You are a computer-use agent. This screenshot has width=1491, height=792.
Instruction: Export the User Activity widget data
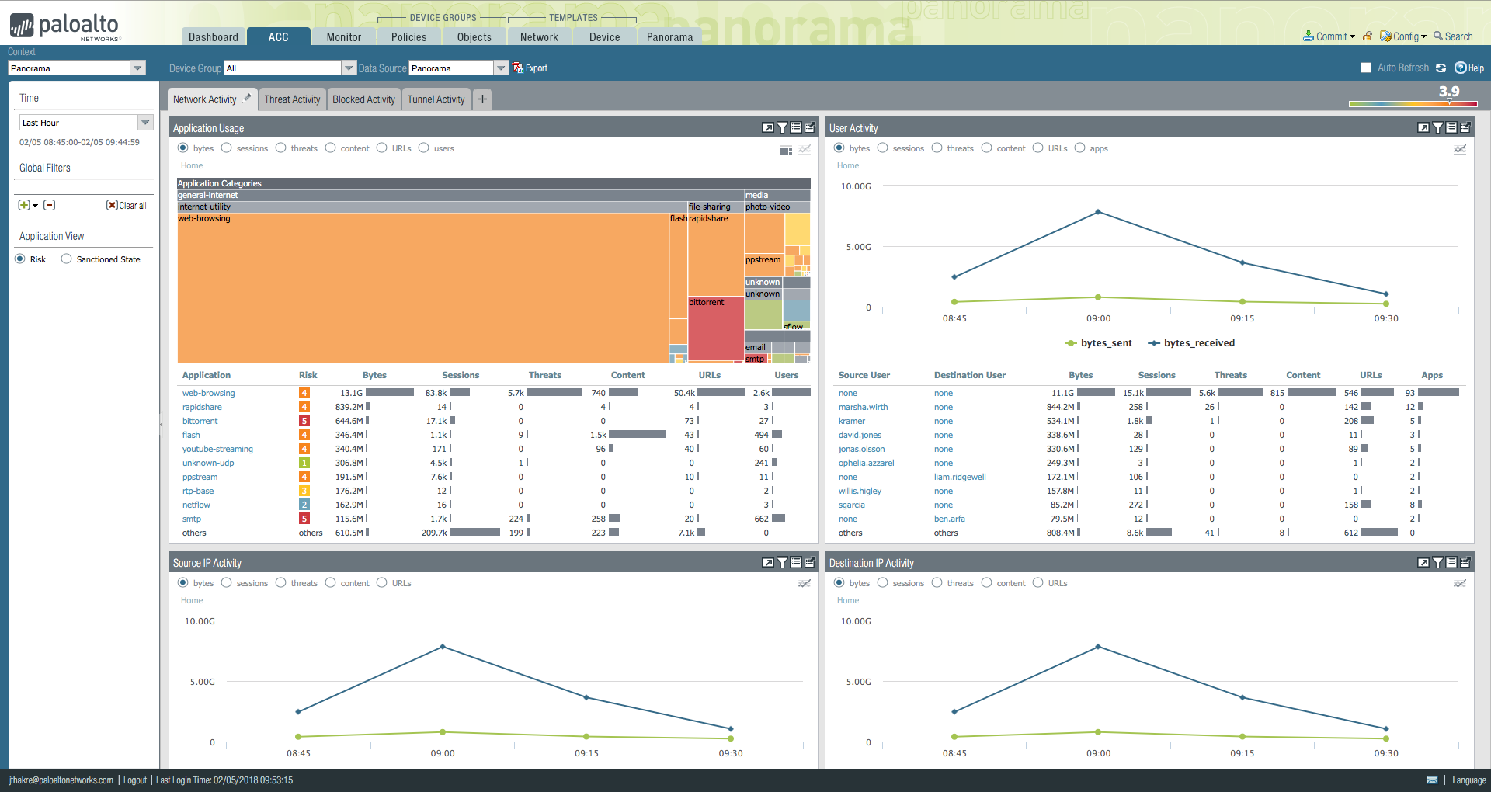click(1465, 128)
